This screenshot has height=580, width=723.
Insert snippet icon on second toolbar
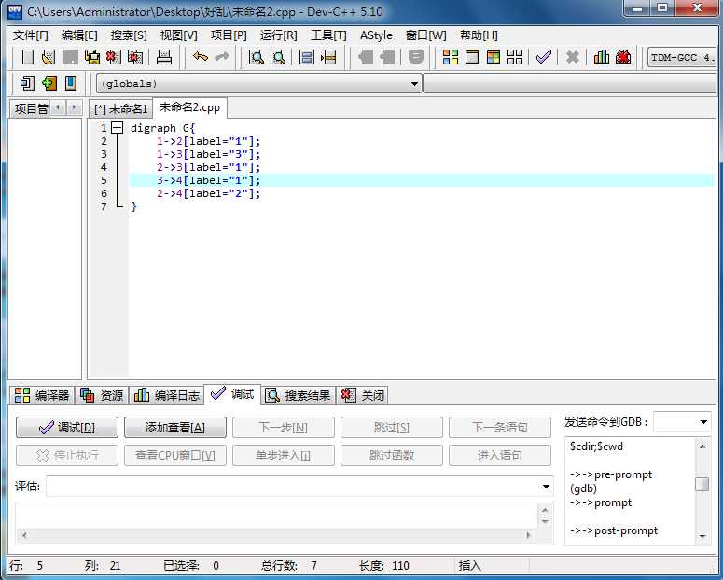tap(27, 83)
